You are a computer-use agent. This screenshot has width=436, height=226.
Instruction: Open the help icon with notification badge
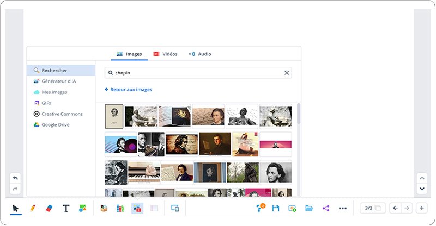261,208
